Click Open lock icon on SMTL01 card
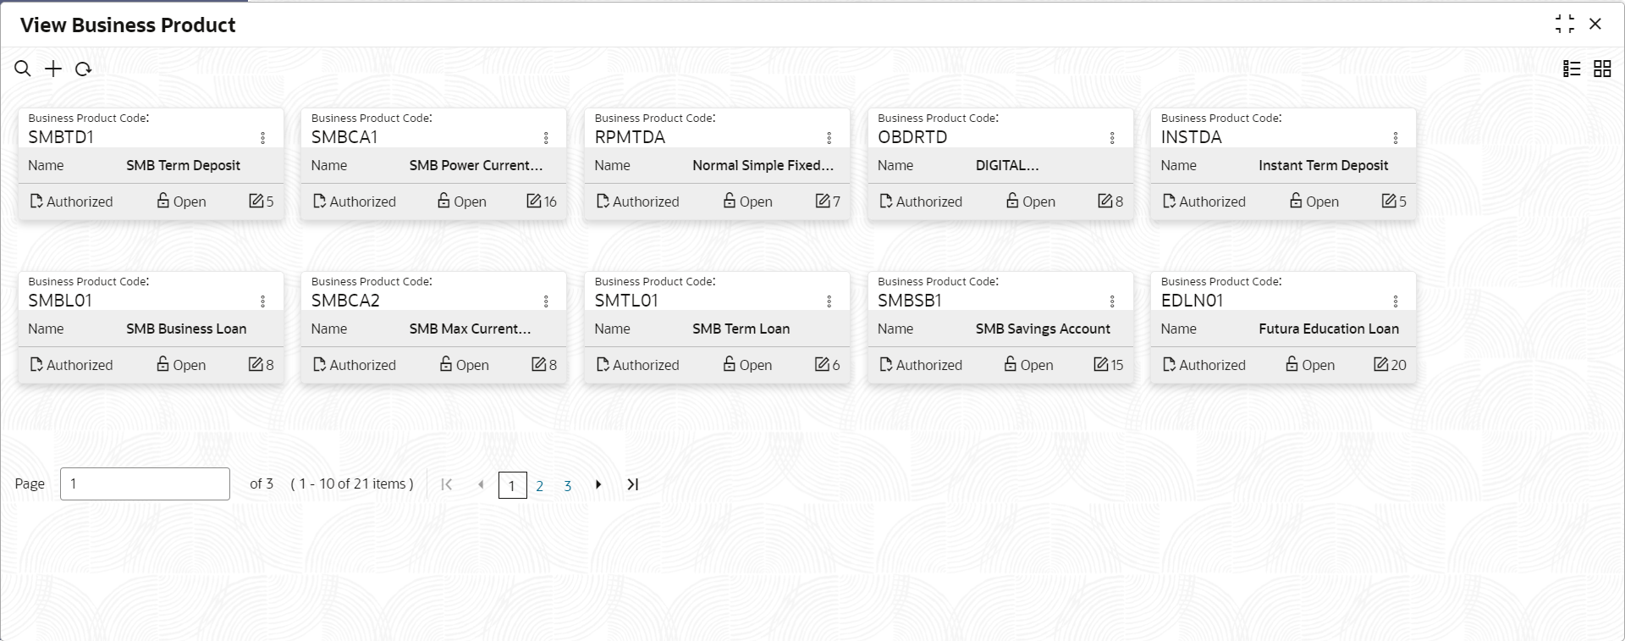Image resolution: width=1625 pixels, height=641 pixels. 729,364
